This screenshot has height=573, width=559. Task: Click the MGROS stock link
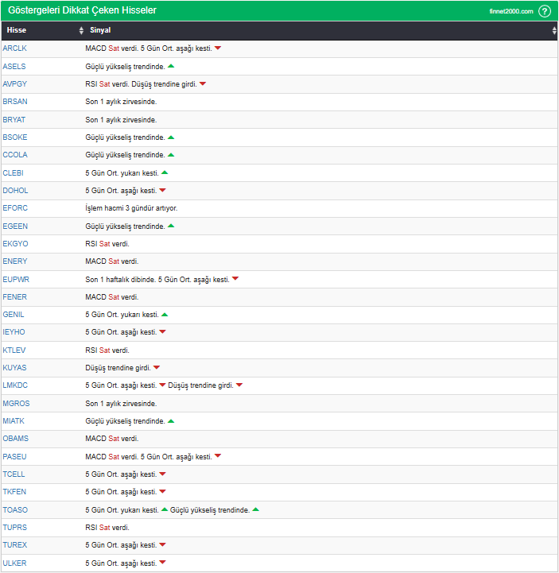pyautogui.click(x=16, y=404)
